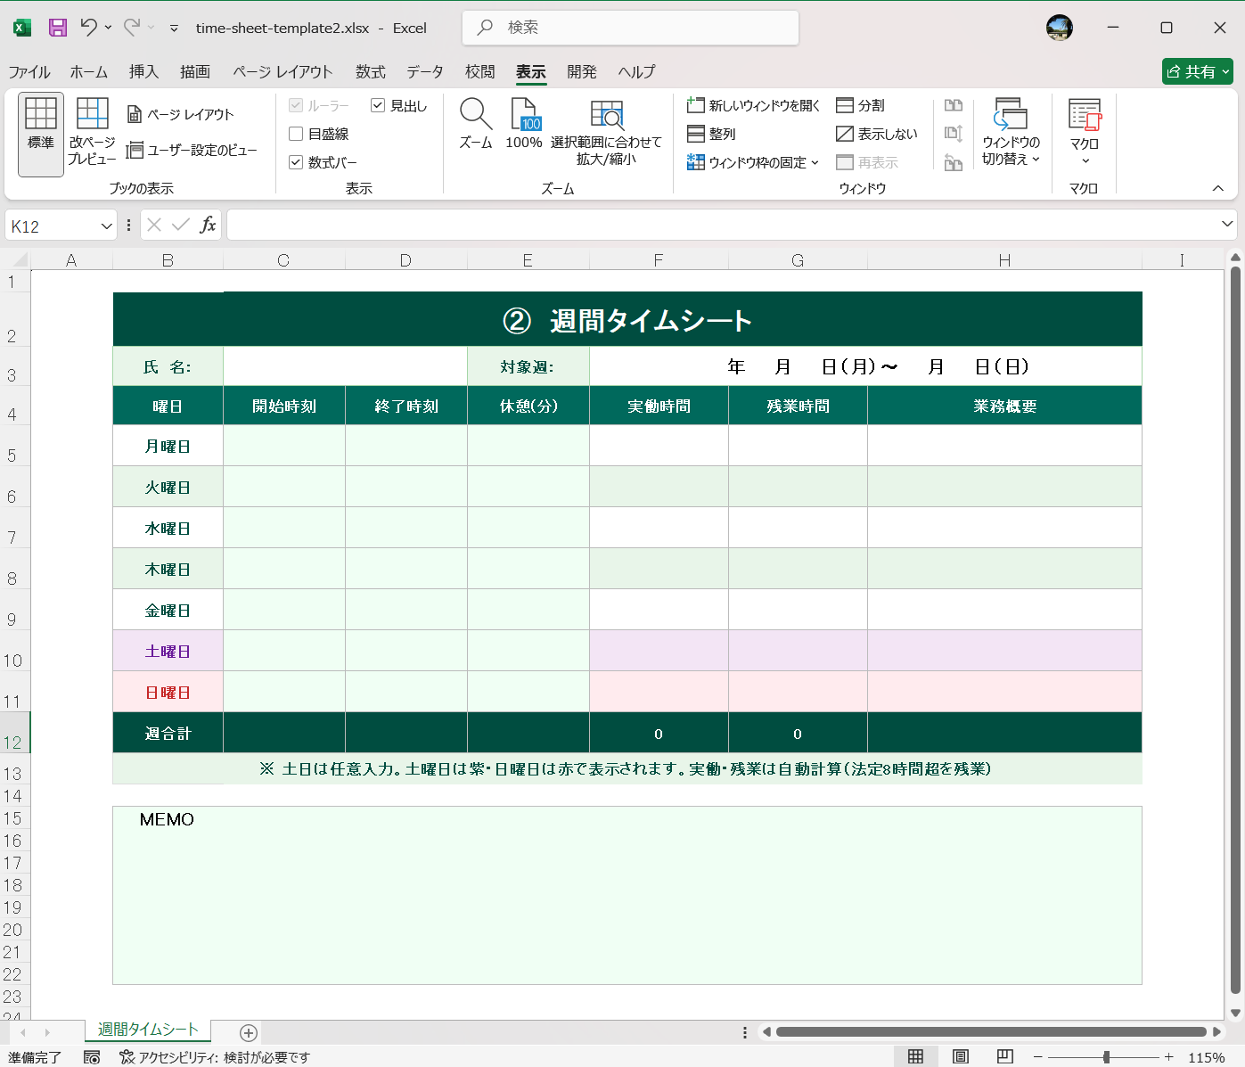
Task: Click 選択範囲に合わせて拡大/縮小 icon
Action: tap(606, 131)
